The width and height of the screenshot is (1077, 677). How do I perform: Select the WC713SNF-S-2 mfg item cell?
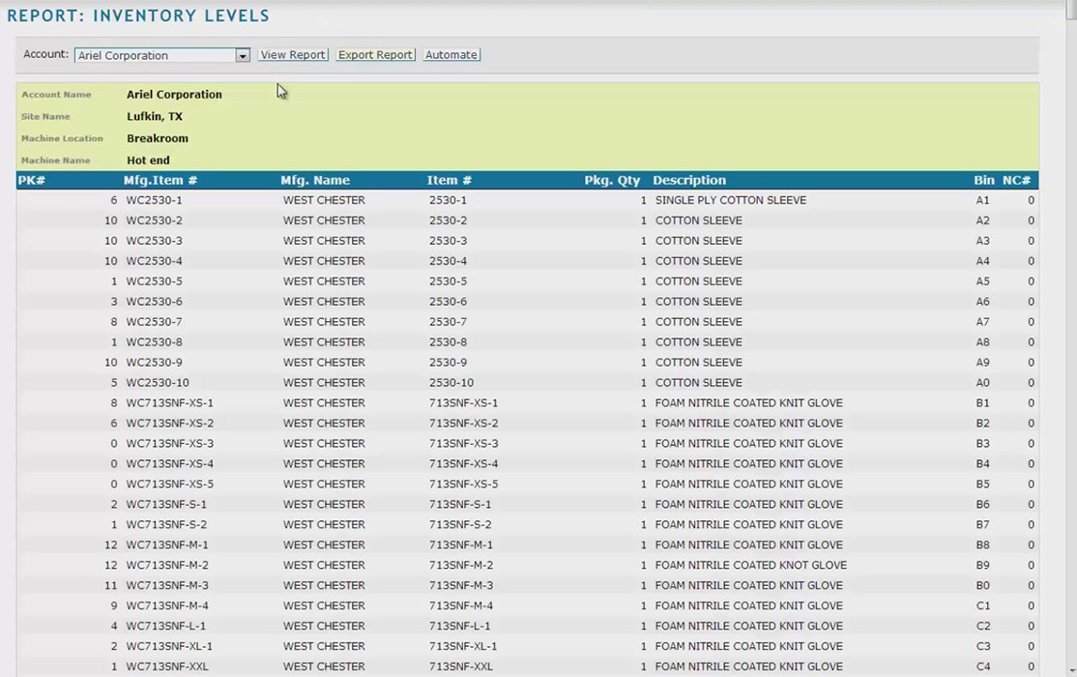coord(166,524)
